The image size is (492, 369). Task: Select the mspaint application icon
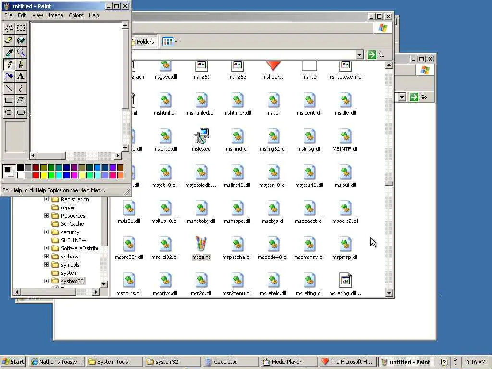coord(201,244)
